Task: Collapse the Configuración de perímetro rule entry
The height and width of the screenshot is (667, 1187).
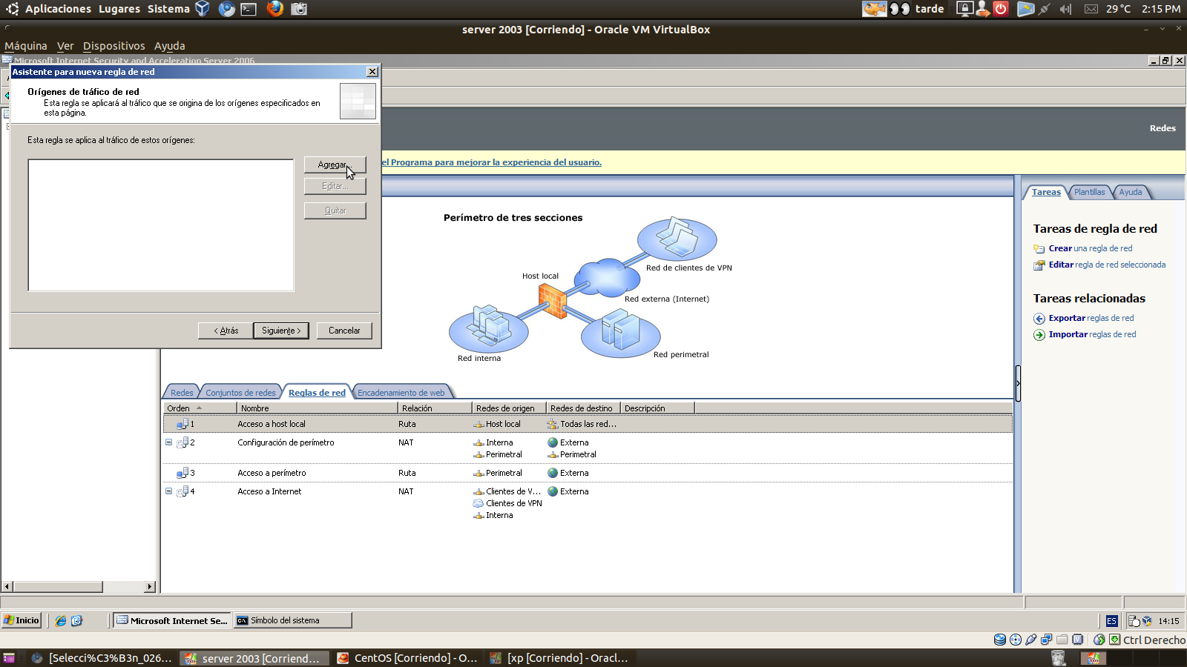Action: [168, 442]
